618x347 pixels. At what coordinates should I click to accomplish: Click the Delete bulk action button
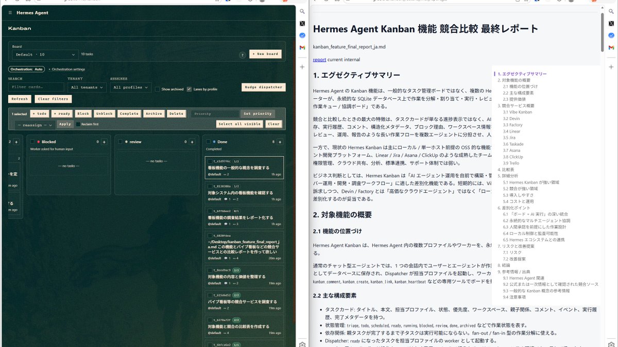176,114
